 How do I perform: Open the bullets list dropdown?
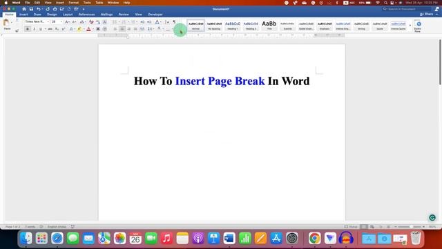click(119, 21)
